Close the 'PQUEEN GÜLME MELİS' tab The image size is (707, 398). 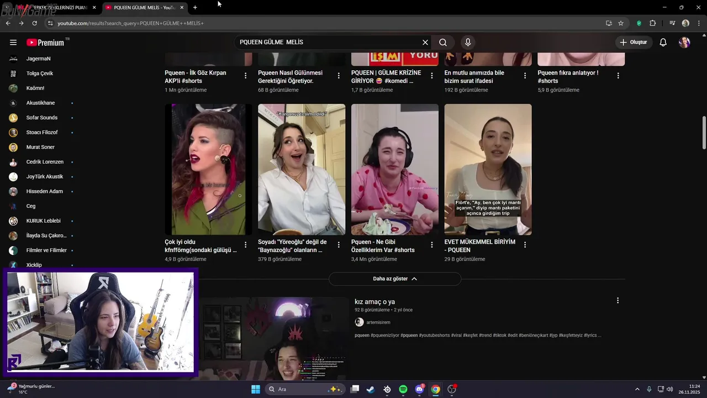point(182,8)
